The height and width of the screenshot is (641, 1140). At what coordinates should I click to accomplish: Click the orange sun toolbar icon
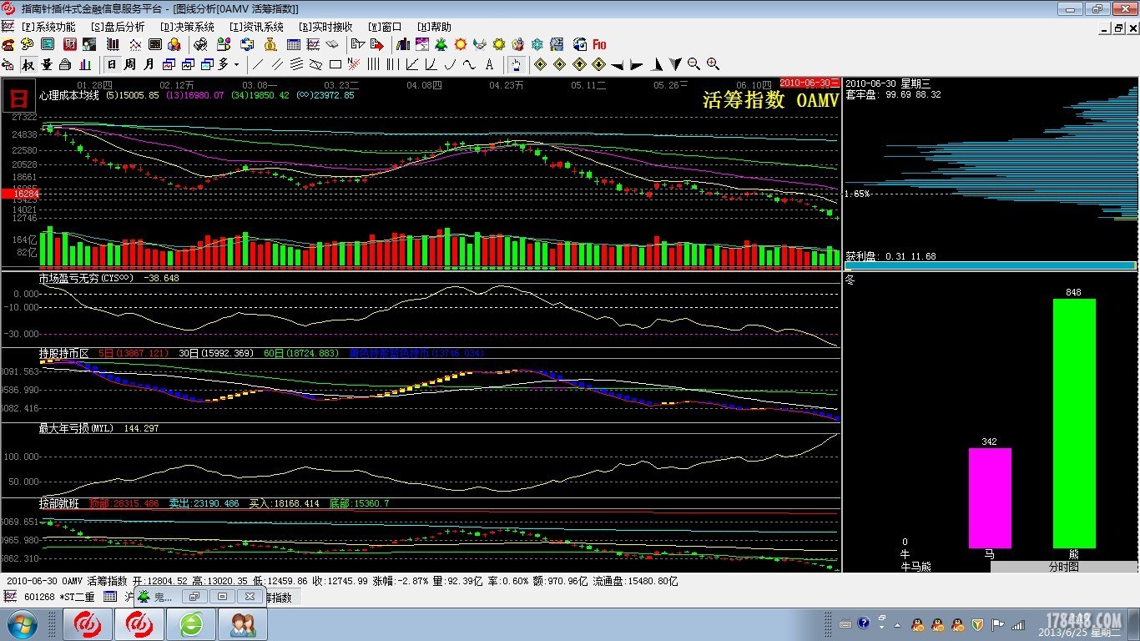[x=461, y=44]
